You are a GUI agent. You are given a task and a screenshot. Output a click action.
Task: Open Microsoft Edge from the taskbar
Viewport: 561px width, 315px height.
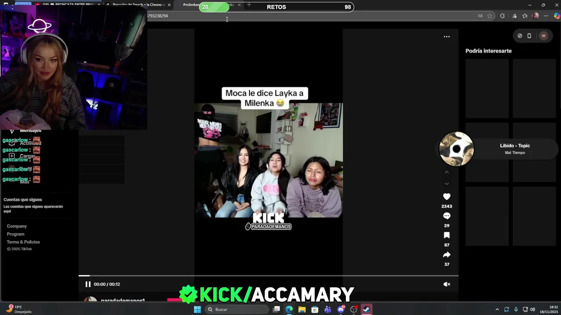[289, 309]
